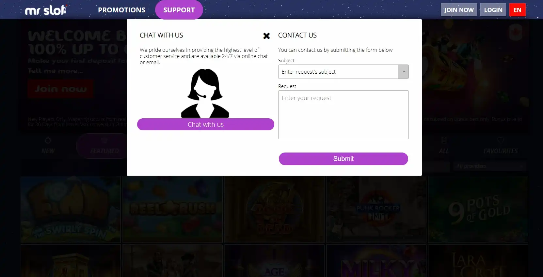
Task: Open the 9 Pots of Gold game thumbnail
Action: [x=478, y=209]
